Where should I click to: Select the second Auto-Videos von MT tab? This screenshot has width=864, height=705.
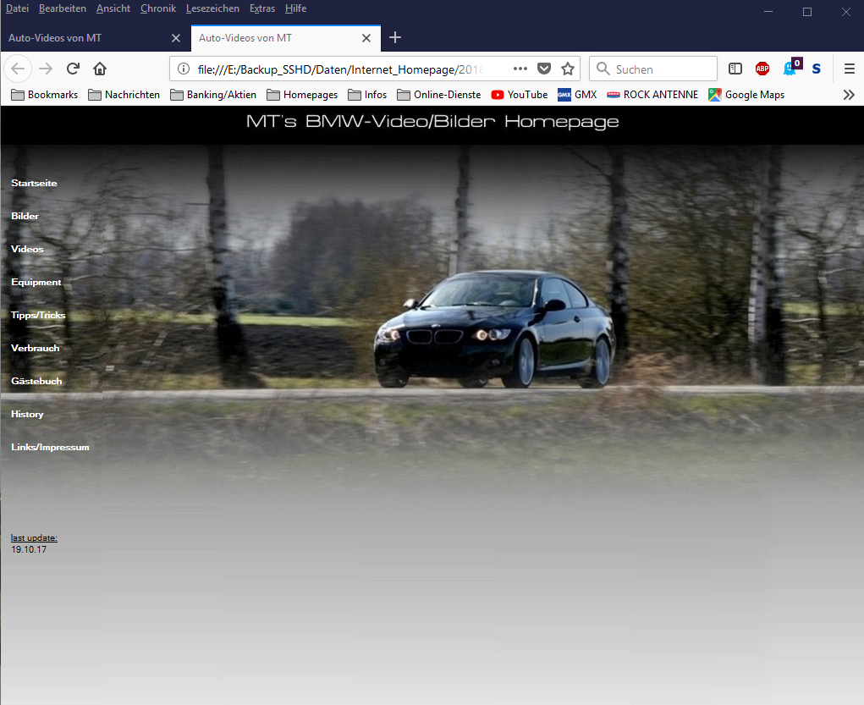coord(286,38)
